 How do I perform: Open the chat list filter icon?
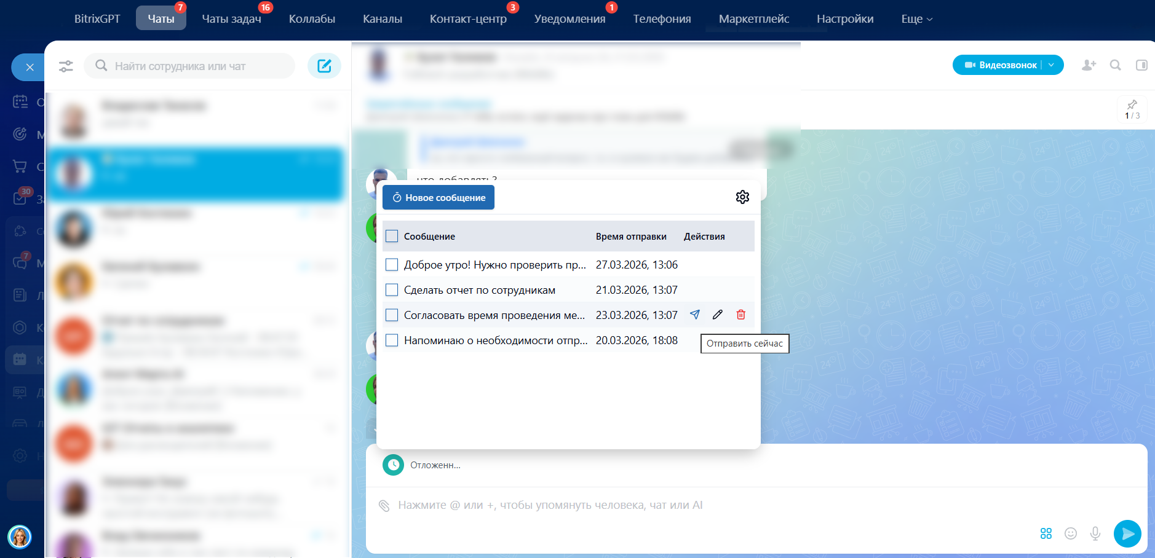click(66, 66)
